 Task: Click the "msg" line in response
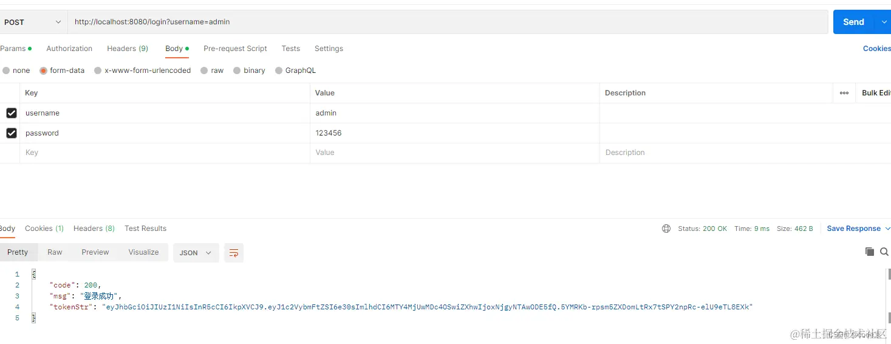click(x=86, y=296)
